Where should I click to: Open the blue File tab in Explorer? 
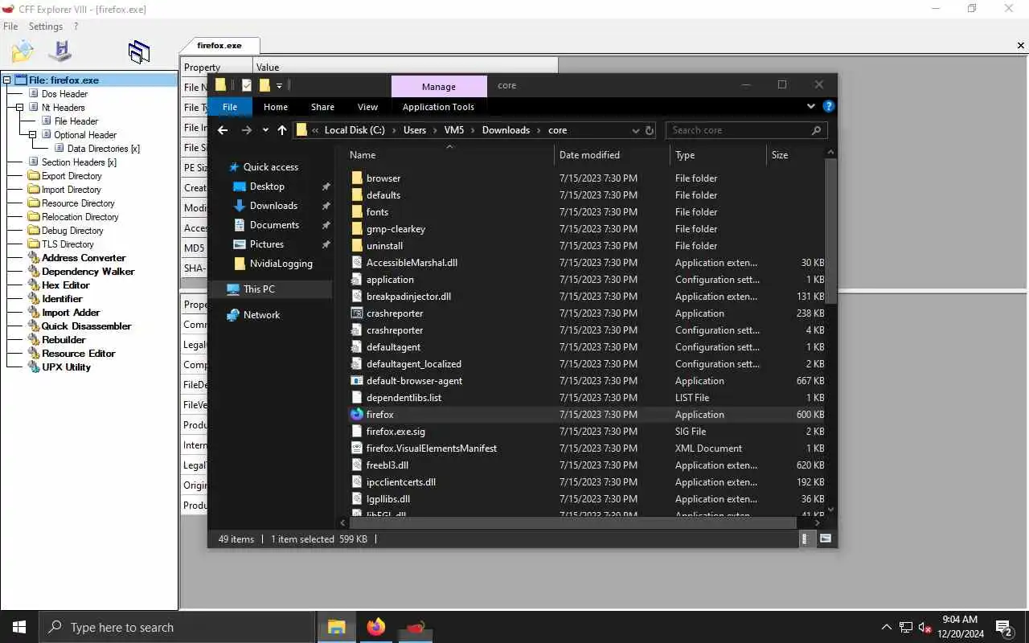[230, 107]
